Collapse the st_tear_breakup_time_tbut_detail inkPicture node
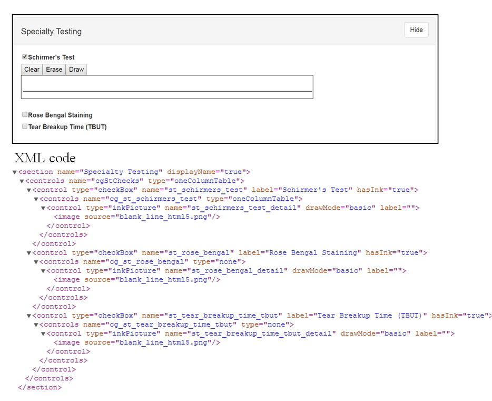 pyautogui.click(x=43, y=334)
